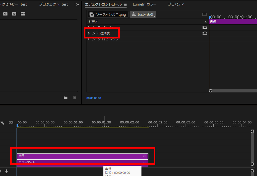The height and width of the screenshot is (176, 257).
Task: Open the panel overflow double-chevron menu
Action: click(78, 4)
